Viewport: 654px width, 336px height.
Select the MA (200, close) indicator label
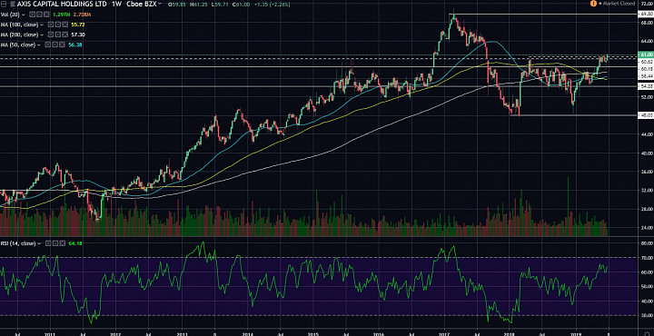coord(19,35)
